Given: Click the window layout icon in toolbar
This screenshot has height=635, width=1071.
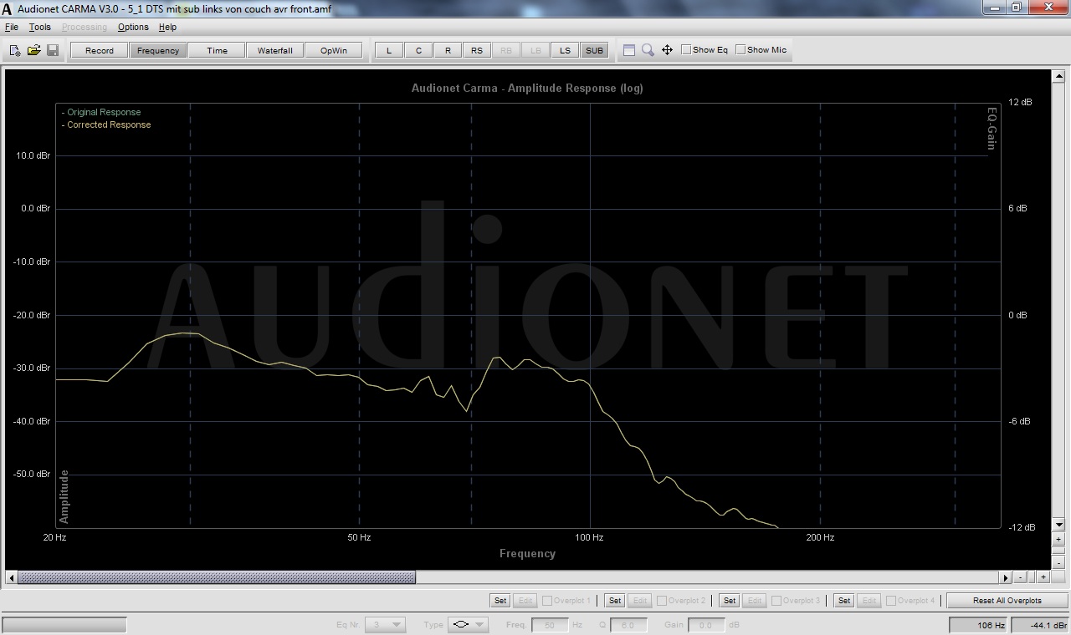Looking at the screenshot, I should (x=629, y=50).
